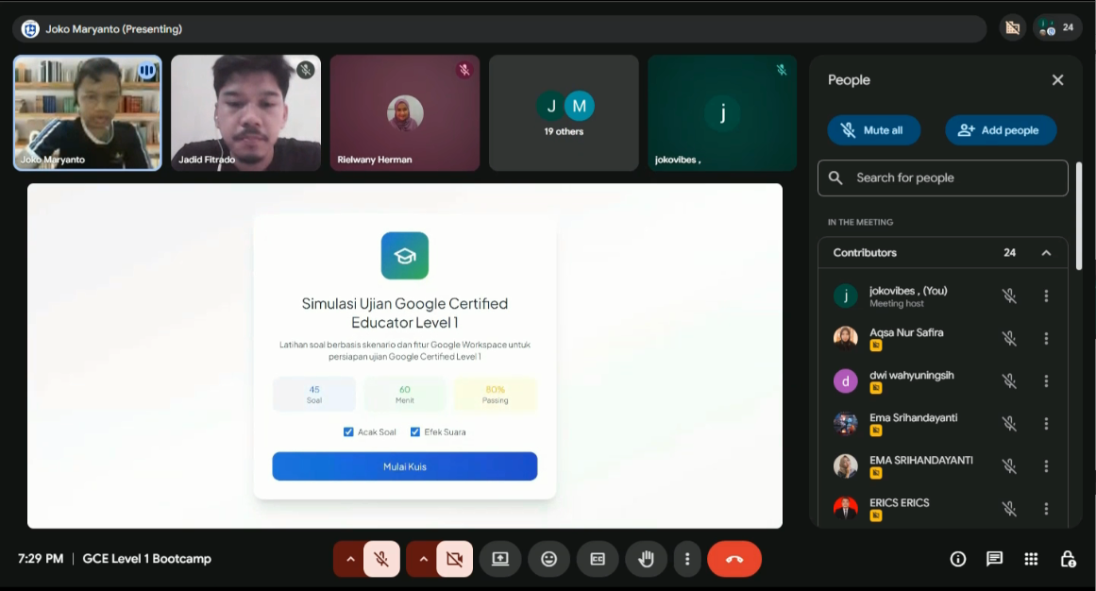1096x591 pixels.
Task: Click the camera-off indicator icon at top right
Action: 1012,28
